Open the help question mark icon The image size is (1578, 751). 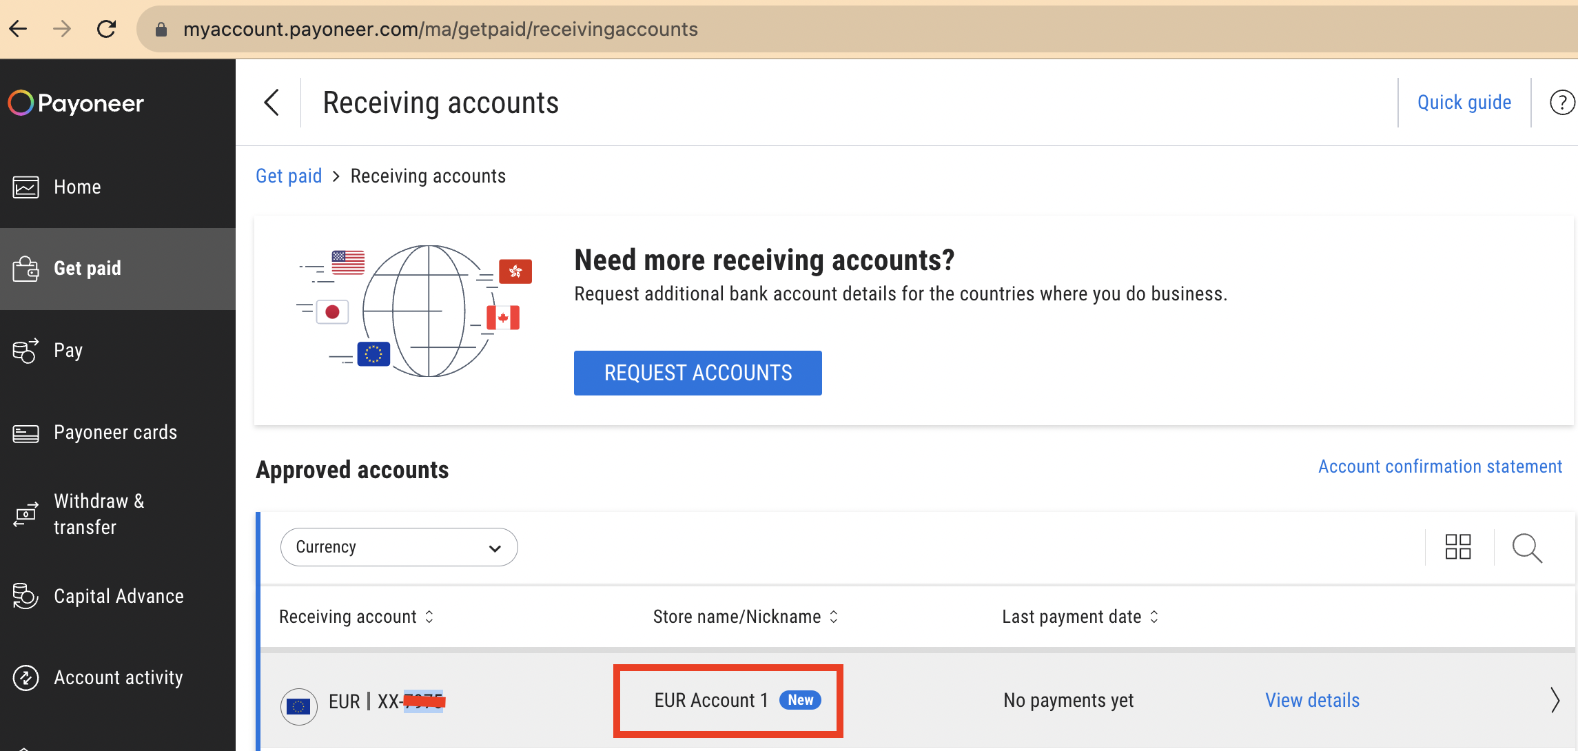point(1561,103)
